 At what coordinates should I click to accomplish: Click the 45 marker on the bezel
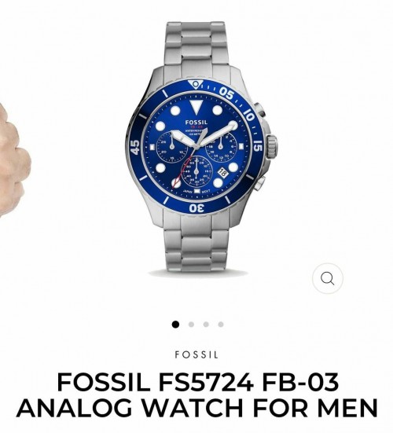pos(135,147)
